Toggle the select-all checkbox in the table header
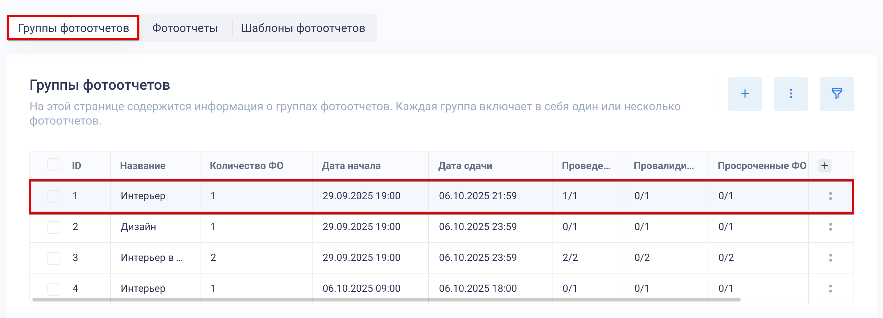This screenshot has height=318, width=883. point(54,165)
